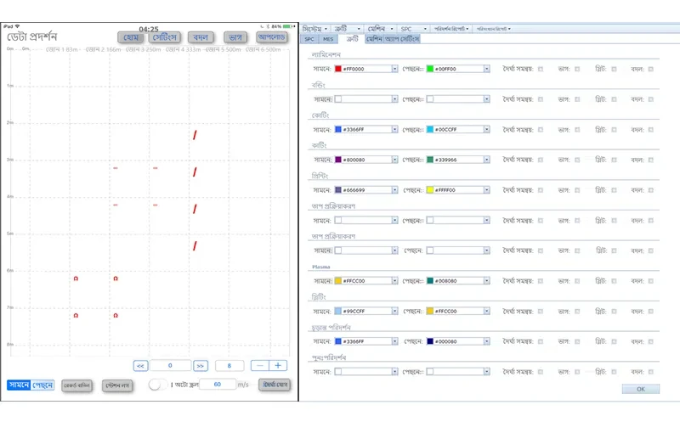The image size is (680, 433).
Task: Open the #666699 front color dropdown in প্রিন্টিং
Action: pyautogui.click(x=394, y=190)
